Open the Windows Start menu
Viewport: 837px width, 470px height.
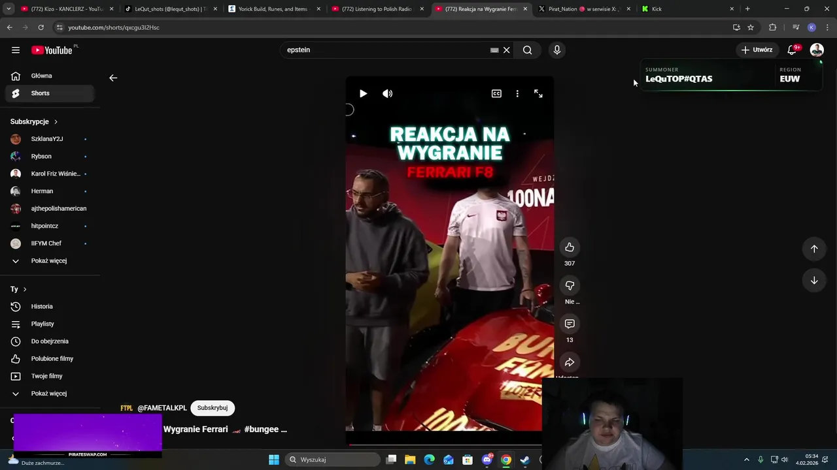click(x=274, y=460)
